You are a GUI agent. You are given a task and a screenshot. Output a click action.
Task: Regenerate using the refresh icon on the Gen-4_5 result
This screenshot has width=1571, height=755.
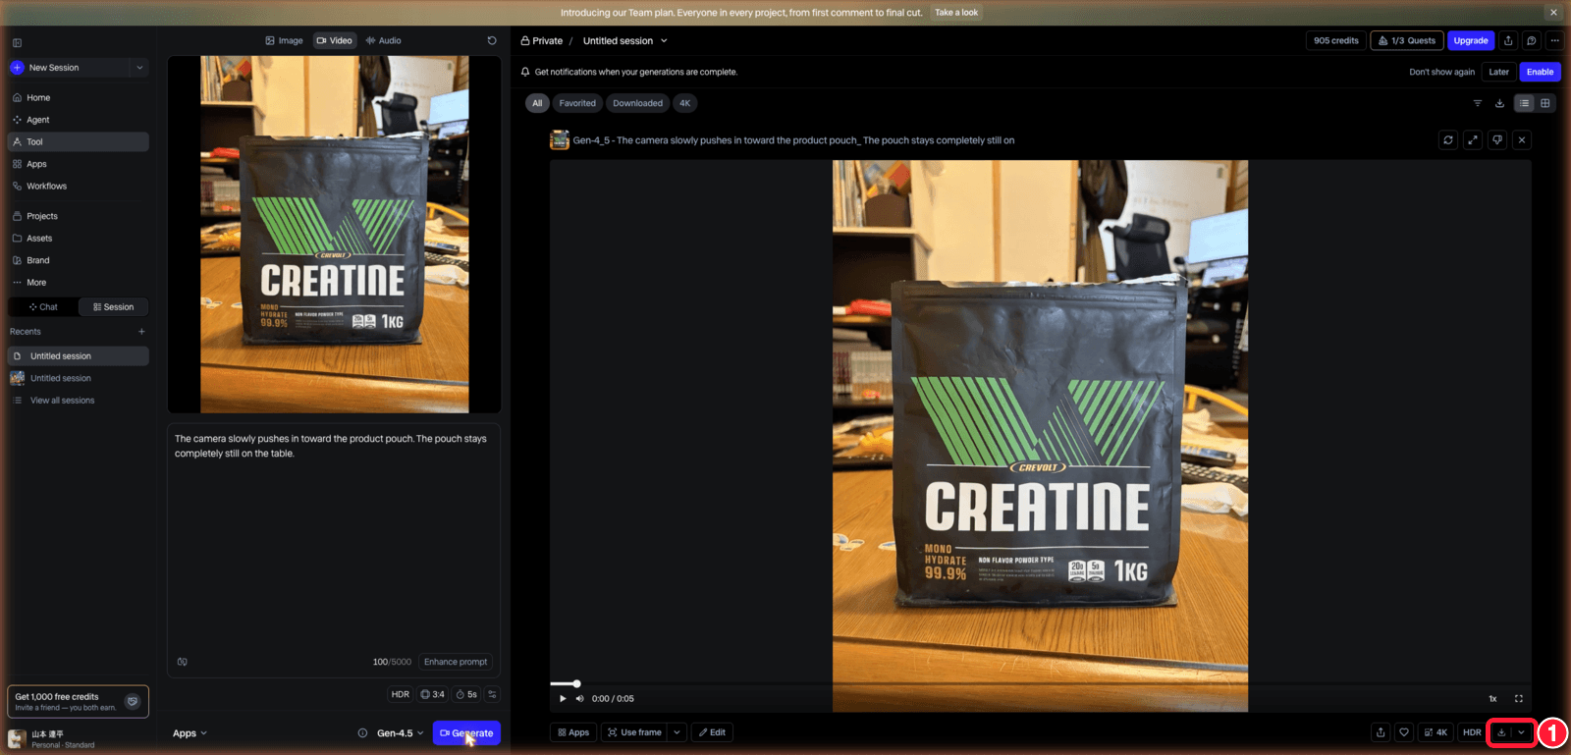(x=1448, y=140)
